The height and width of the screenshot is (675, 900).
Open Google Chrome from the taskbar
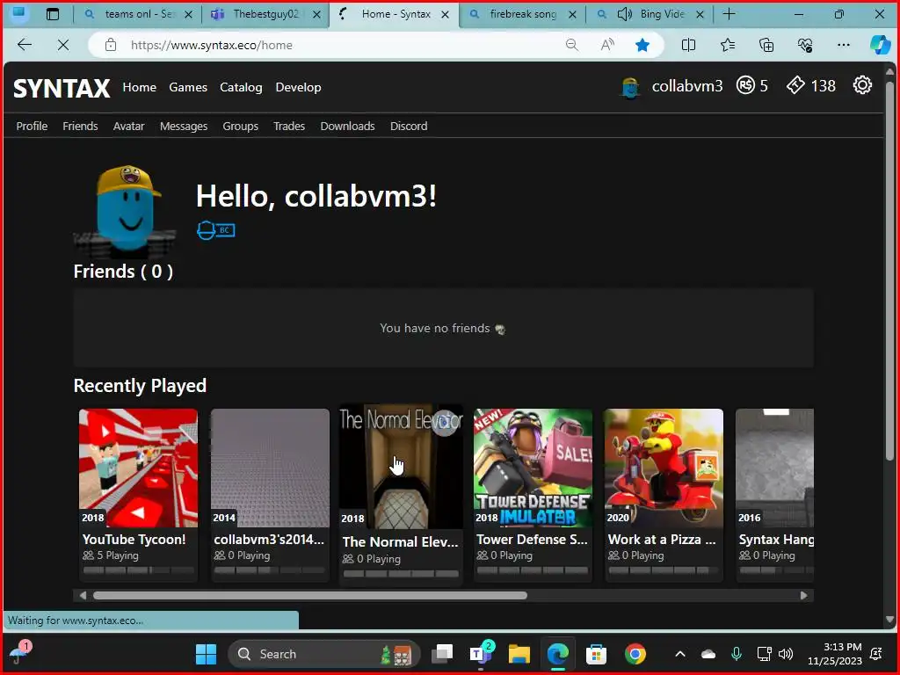(x=635, y=654)
